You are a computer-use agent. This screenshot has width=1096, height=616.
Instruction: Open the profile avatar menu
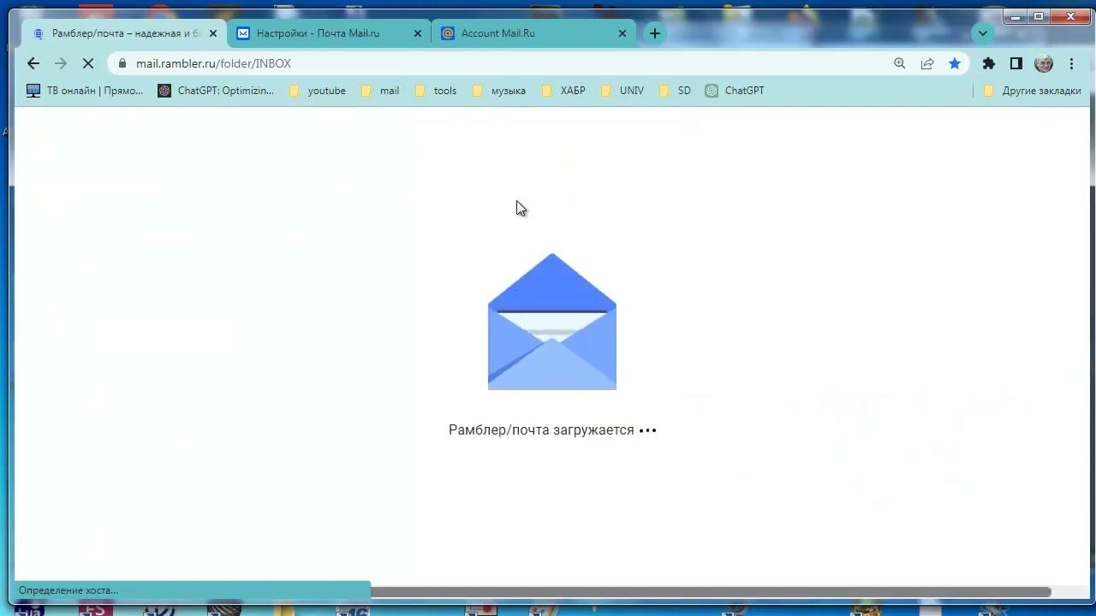(x=1044, y=63)
